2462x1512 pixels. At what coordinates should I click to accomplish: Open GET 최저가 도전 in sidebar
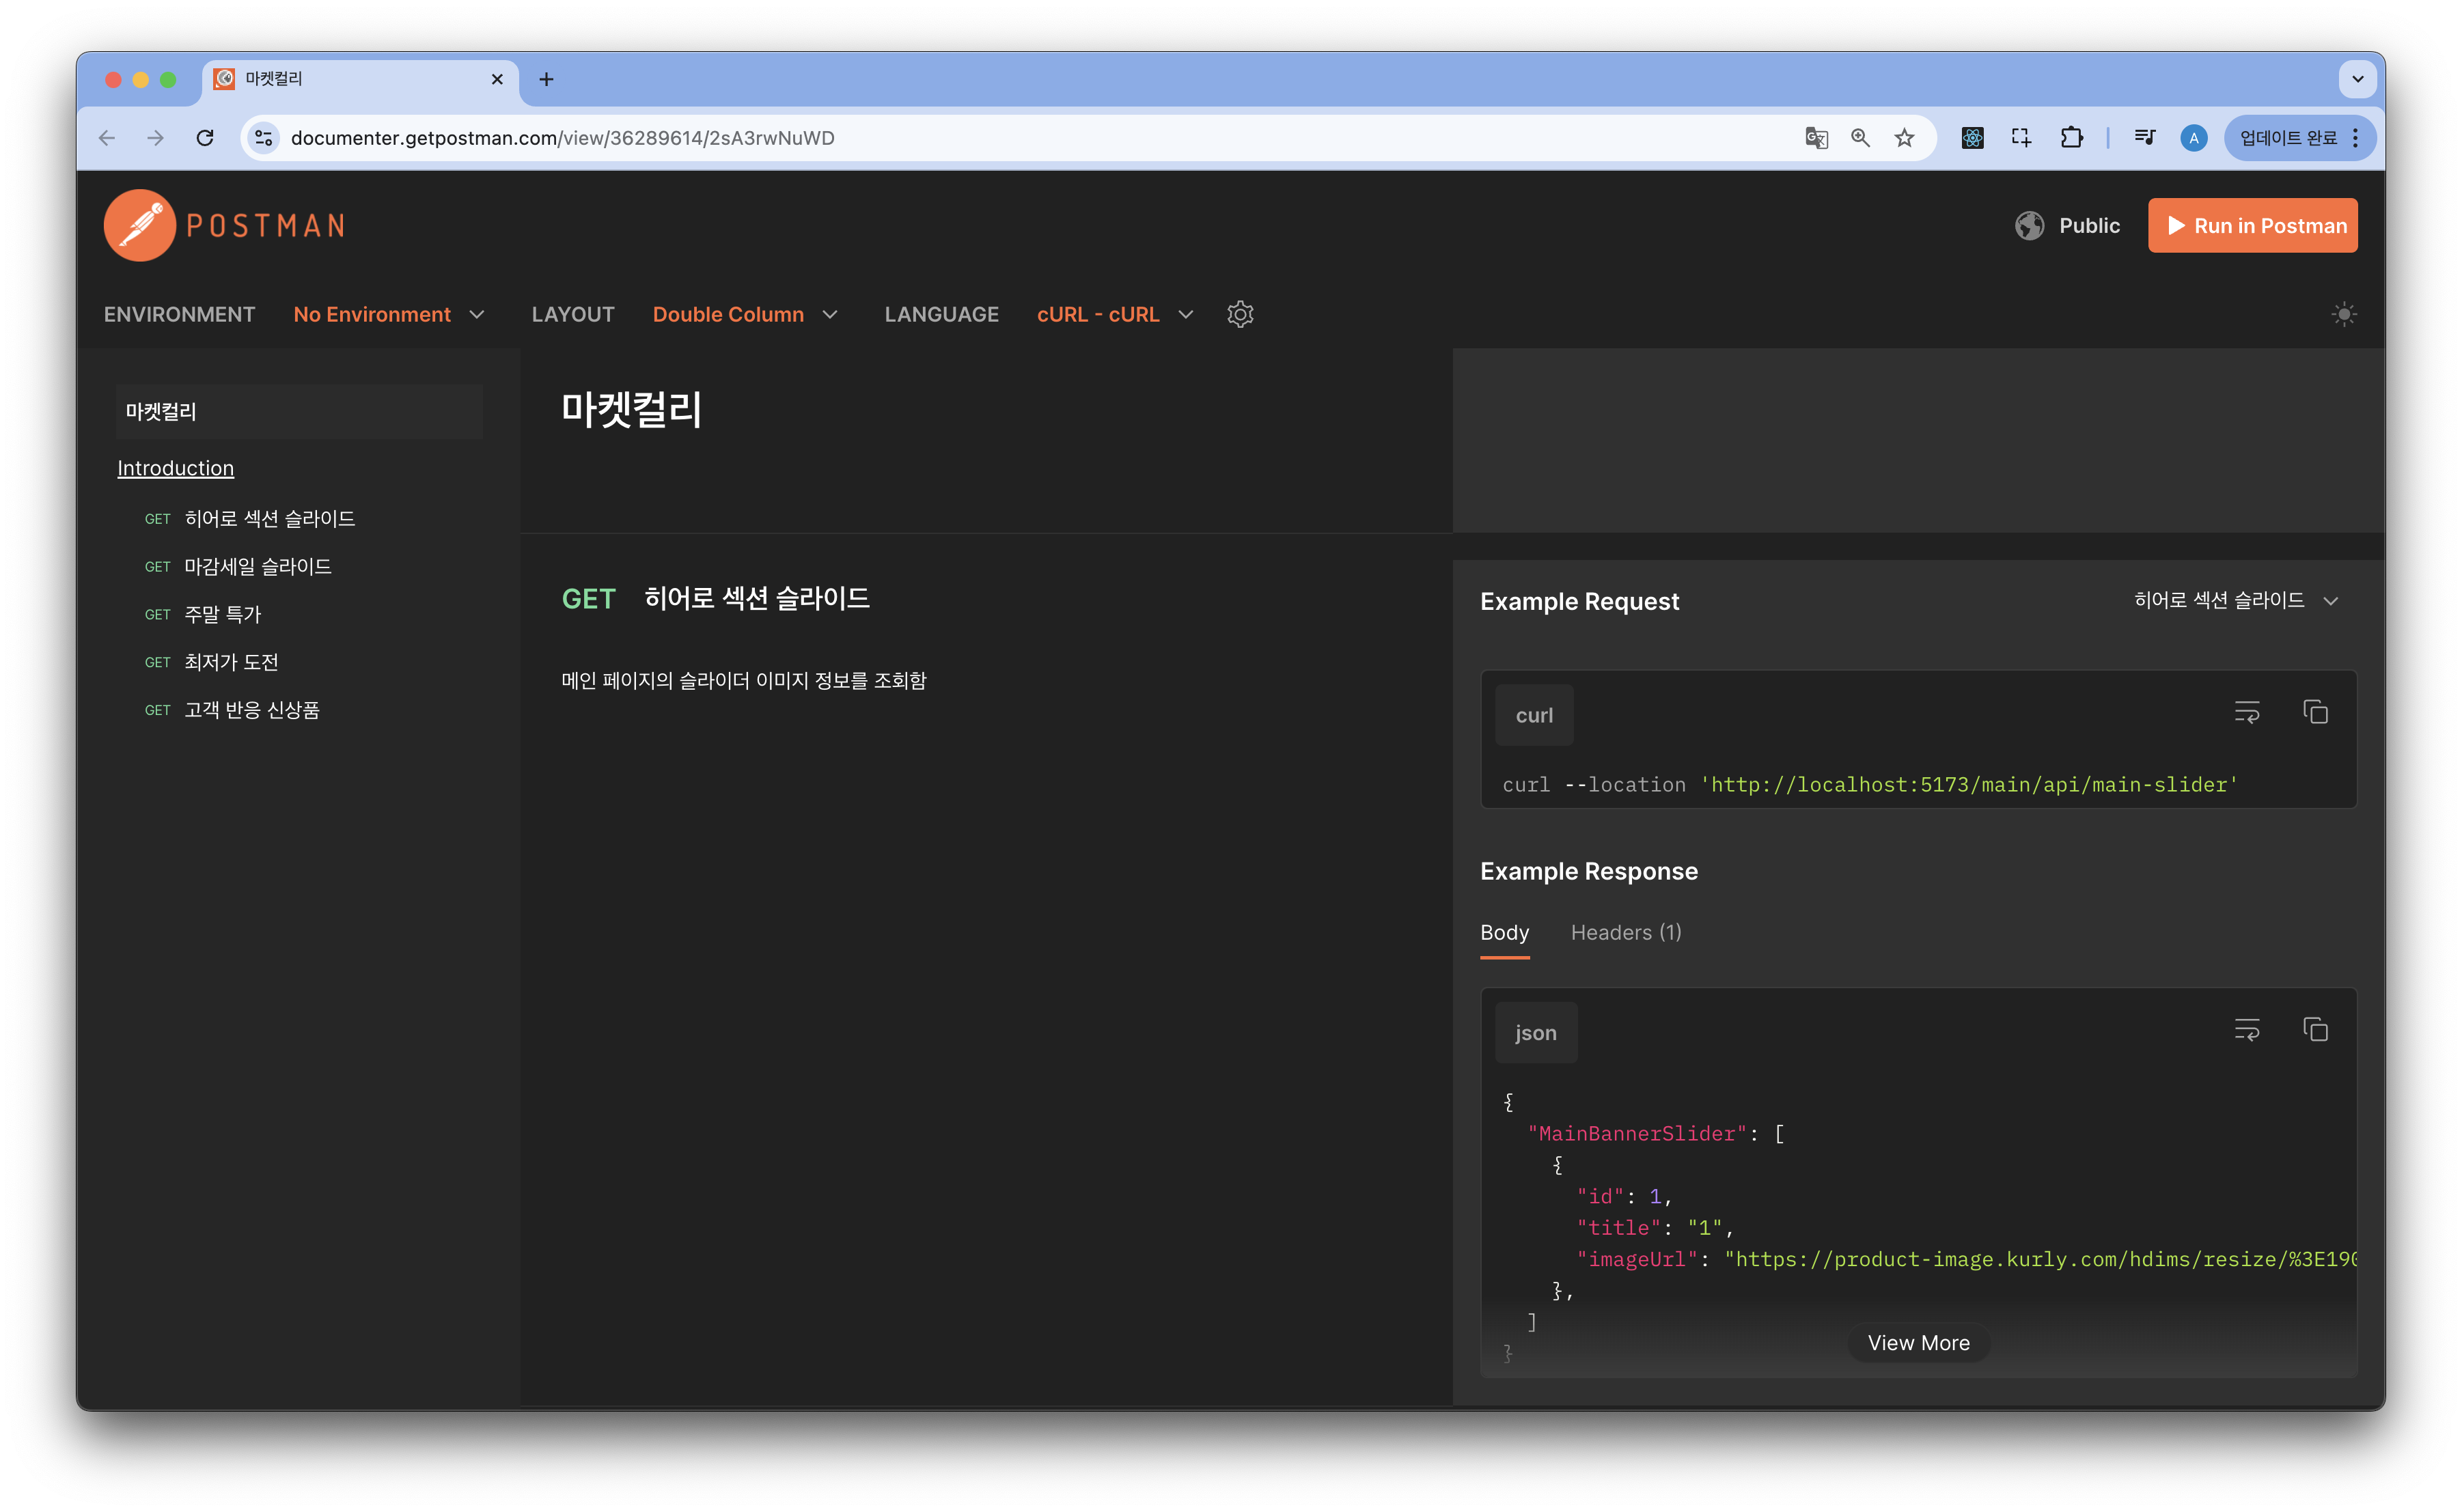coord(211,662)
